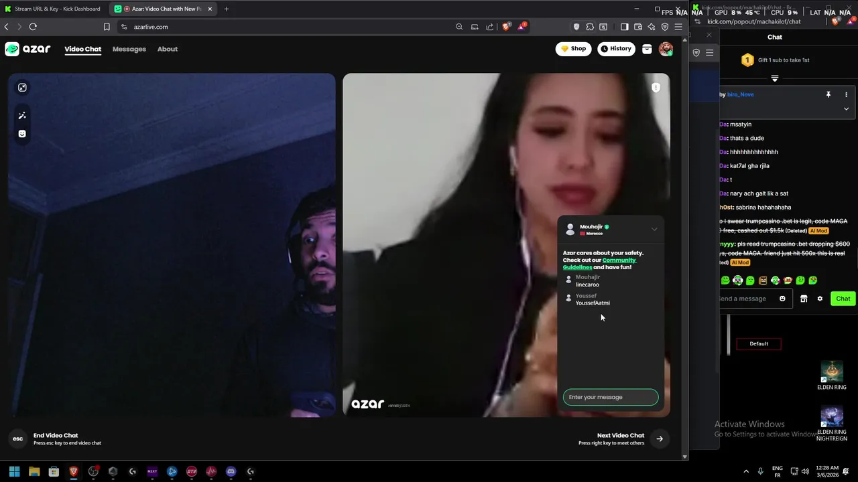Viewport: 858px width, 482px height.
Task: Bookmark this page
Action: 107,27
